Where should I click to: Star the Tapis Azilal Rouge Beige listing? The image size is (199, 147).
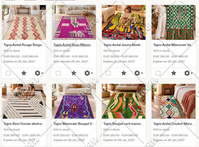[x=24, y=73]
